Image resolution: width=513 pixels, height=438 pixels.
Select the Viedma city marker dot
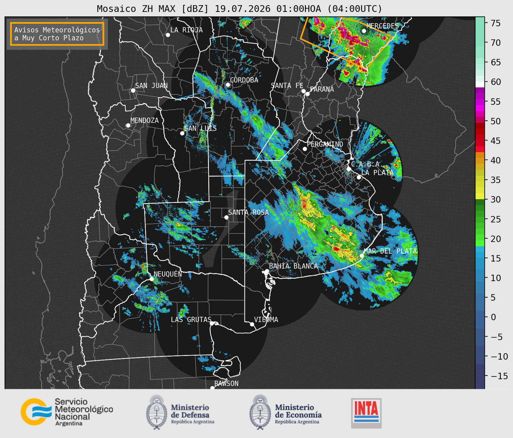coord(252,324)
